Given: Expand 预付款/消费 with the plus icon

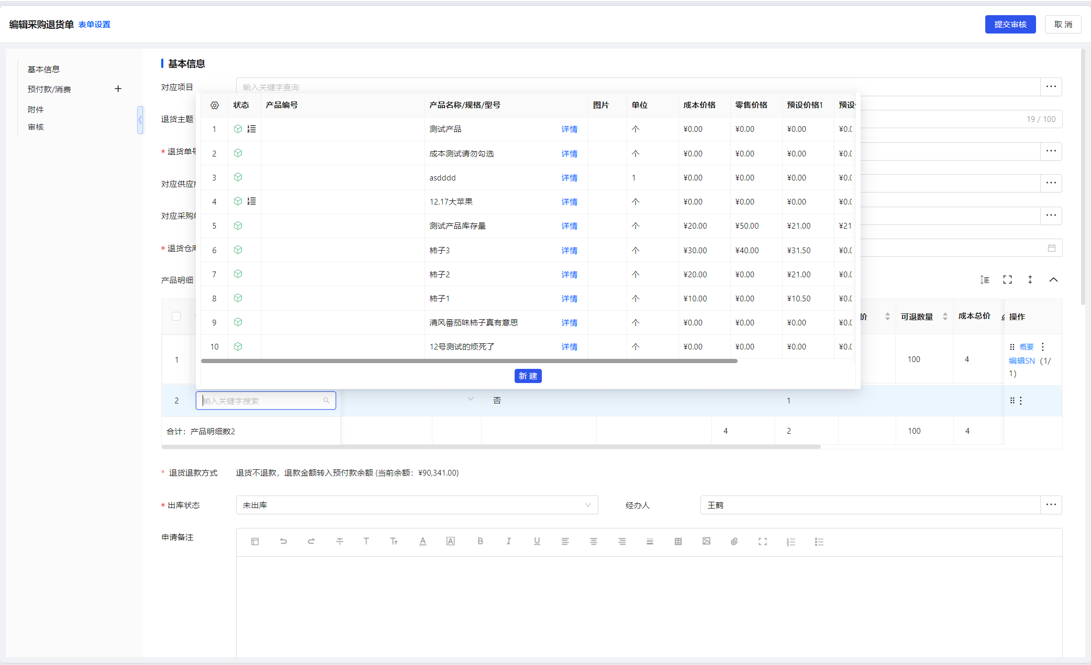Looking at the screenshot, I should click(x=118, y=89).
